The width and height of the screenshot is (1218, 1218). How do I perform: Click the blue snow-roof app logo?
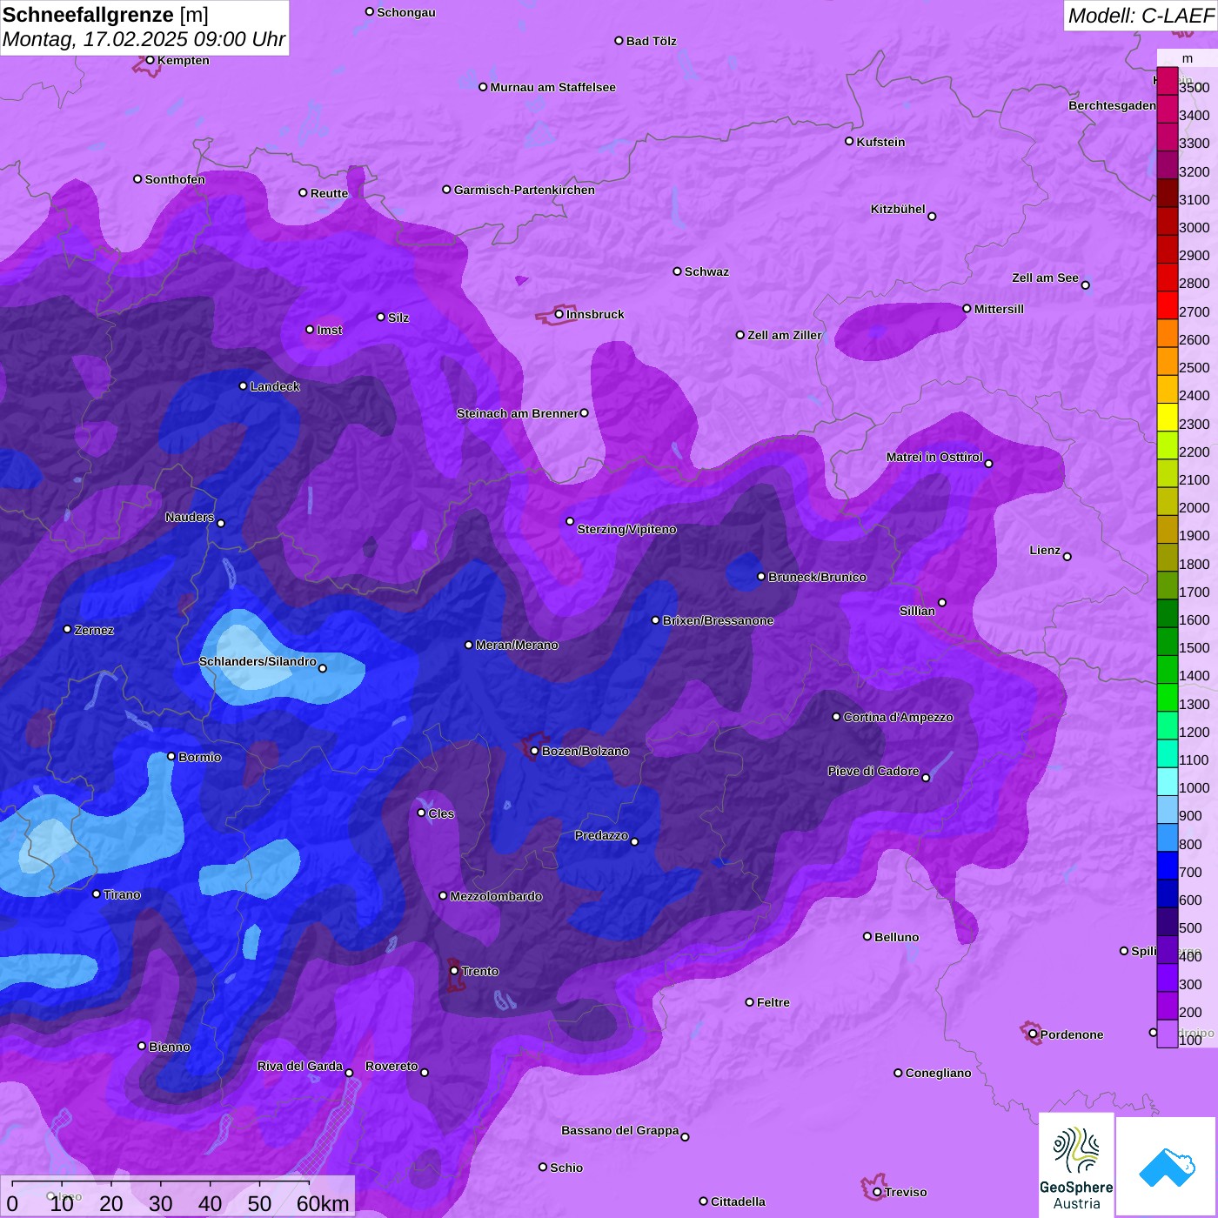coord(1167,1167)
